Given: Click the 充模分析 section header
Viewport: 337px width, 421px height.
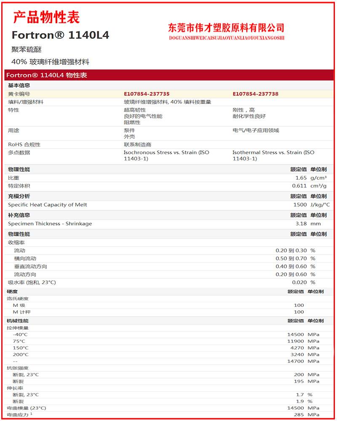Looking at the screenshot, I should tap(19, 196).
